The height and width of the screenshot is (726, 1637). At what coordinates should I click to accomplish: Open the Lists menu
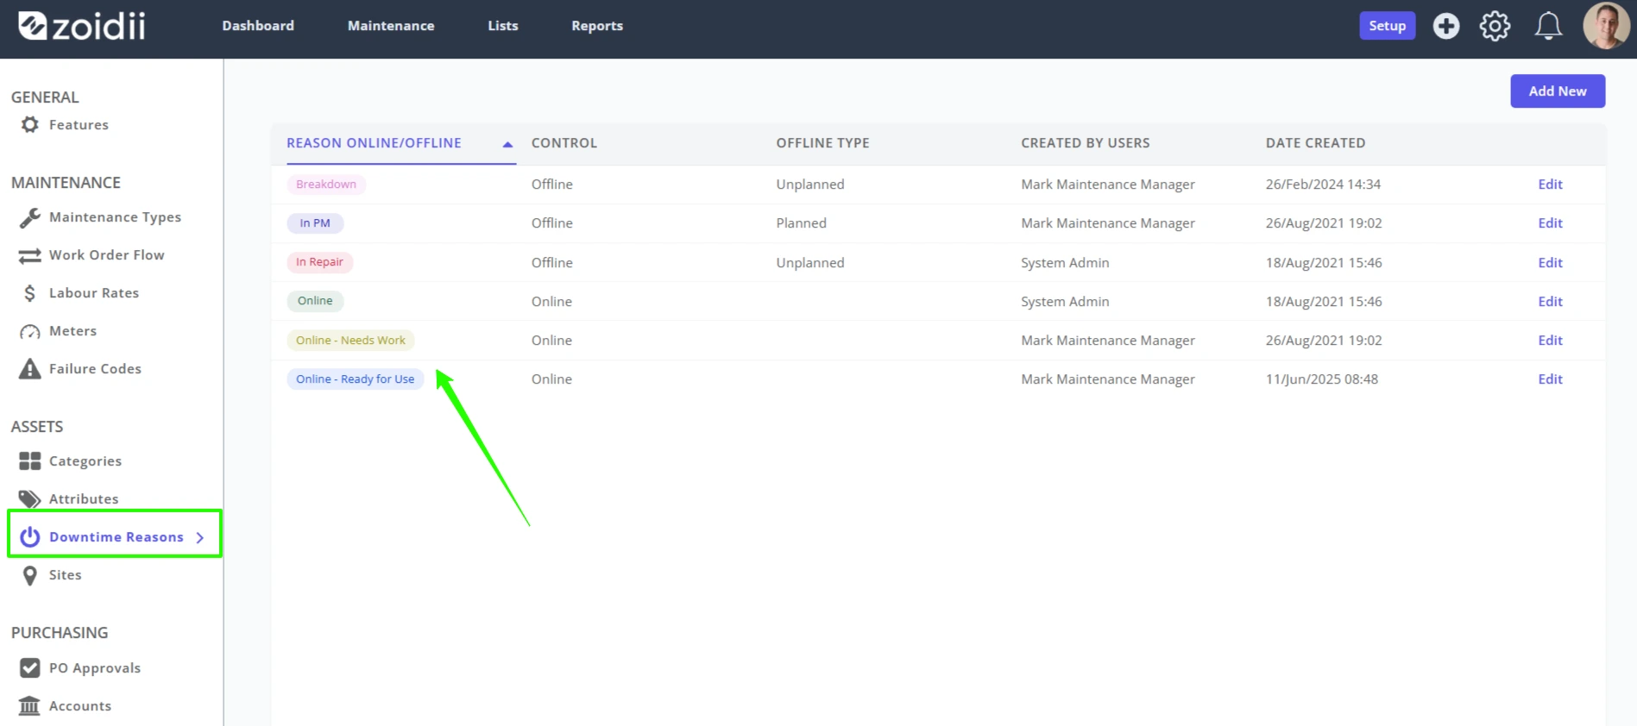click(x=503, y=26)
